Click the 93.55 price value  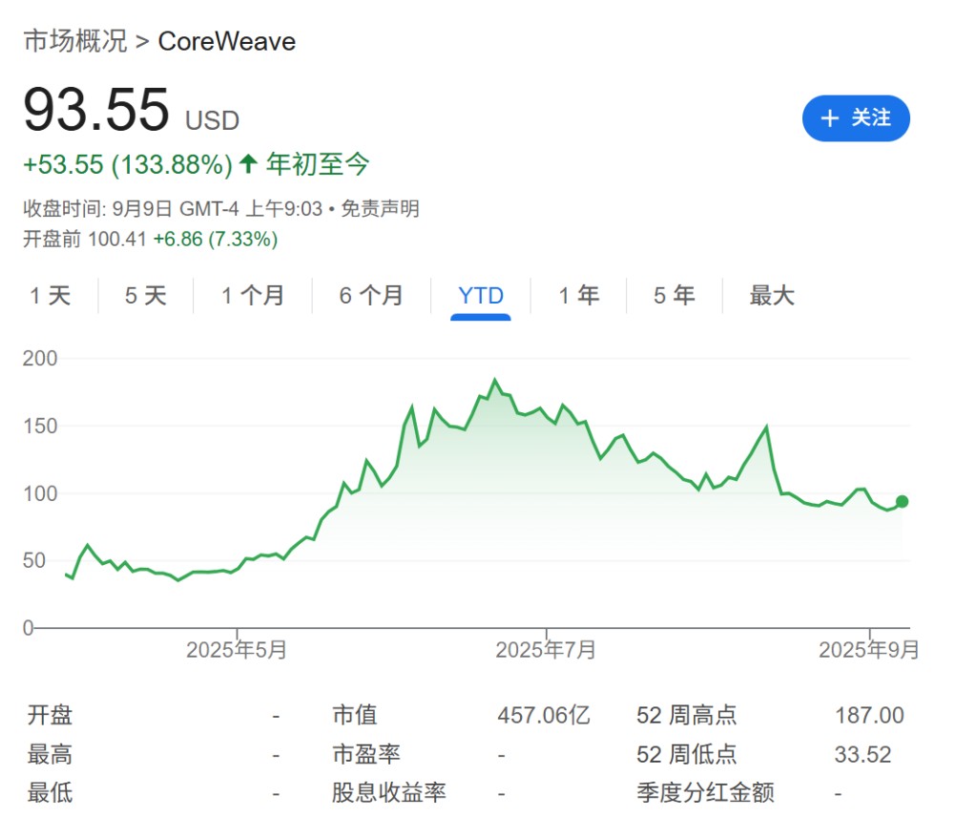(96, 110)
